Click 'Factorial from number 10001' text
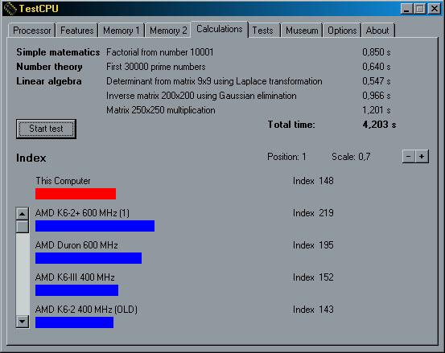The height and width of the screenshot is (353, 445). 160,52
